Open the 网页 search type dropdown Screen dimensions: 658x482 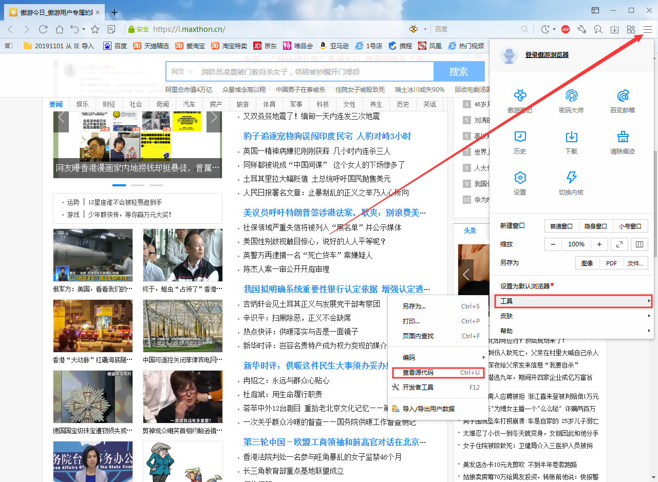click(181, 71)
